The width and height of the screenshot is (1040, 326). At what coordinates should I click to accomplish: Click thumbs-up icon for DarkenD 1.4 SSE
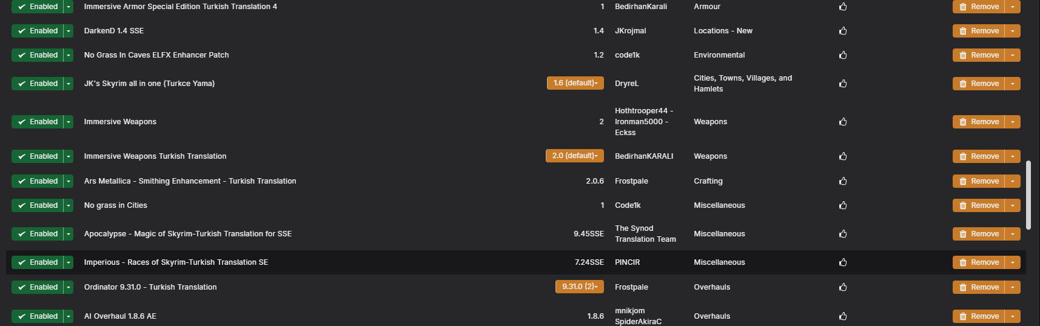(x=843, y=31)
